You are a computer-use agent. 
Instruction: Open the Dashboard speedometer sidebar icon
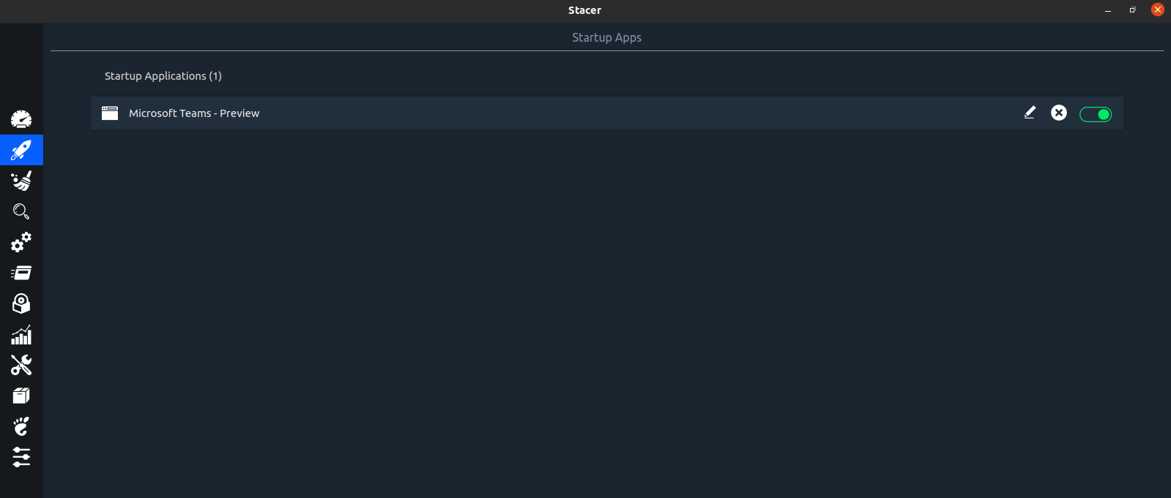(x=21, y=119)
